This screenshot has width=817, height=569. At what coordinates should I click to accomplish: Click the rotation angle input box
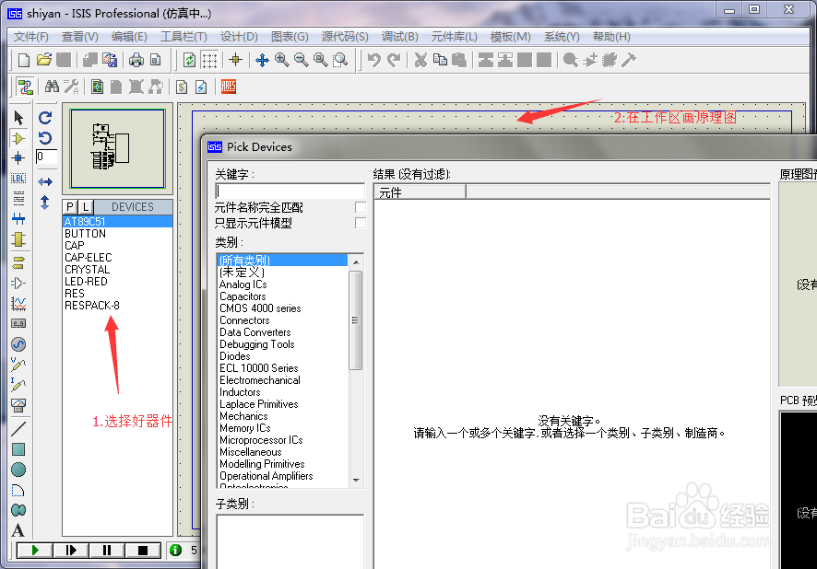(46, 157)
